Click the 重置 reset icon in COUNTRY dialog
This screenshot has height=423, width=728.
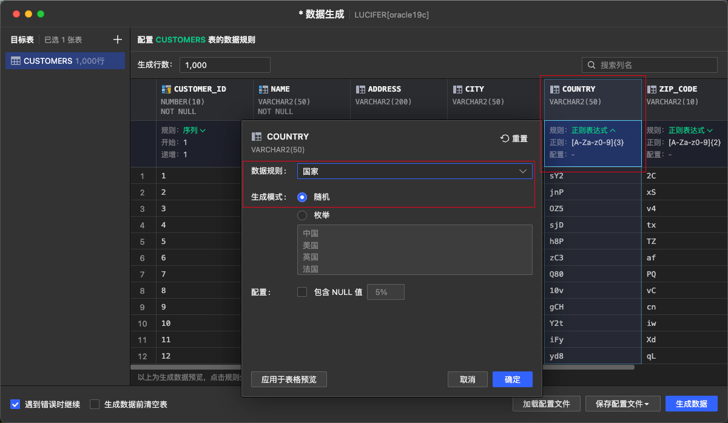[505, 138]
